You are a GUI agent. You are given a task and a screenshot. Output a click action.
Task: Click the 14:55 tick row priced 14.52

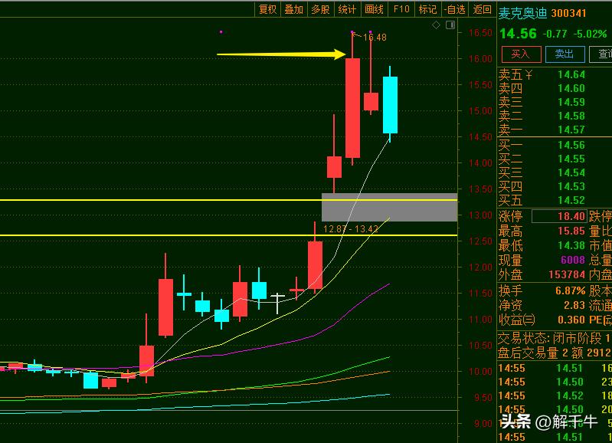pos(555,395)
